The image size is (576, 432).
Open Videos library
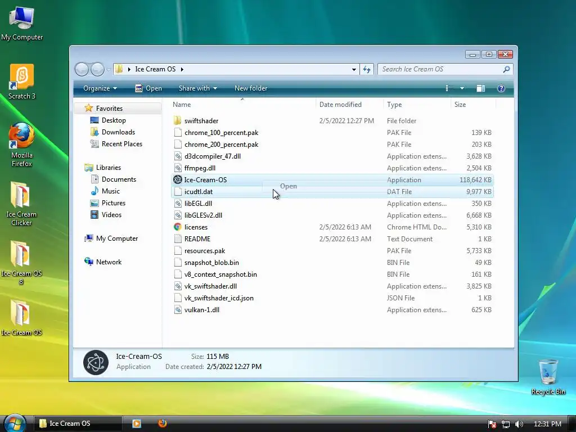pos(111,214)
